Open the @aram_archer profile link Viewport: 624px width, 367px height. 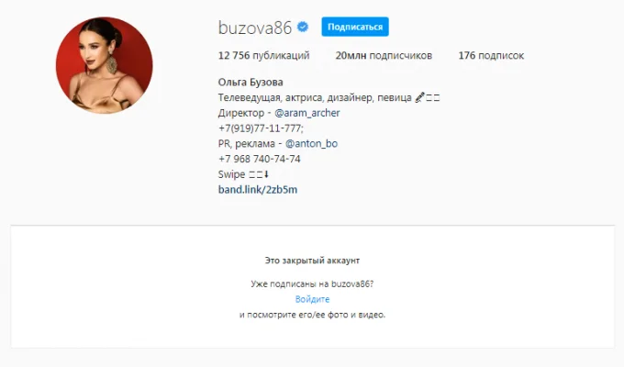(307, 113)
